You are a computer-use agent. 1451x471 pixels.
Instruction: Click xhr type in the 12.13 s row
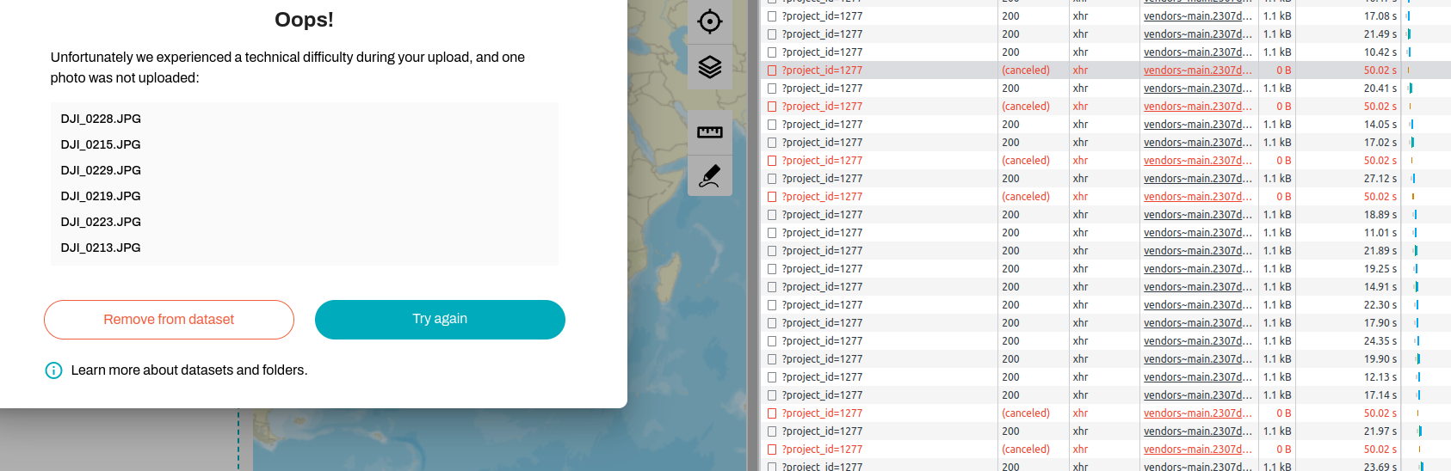[1080, 377]
